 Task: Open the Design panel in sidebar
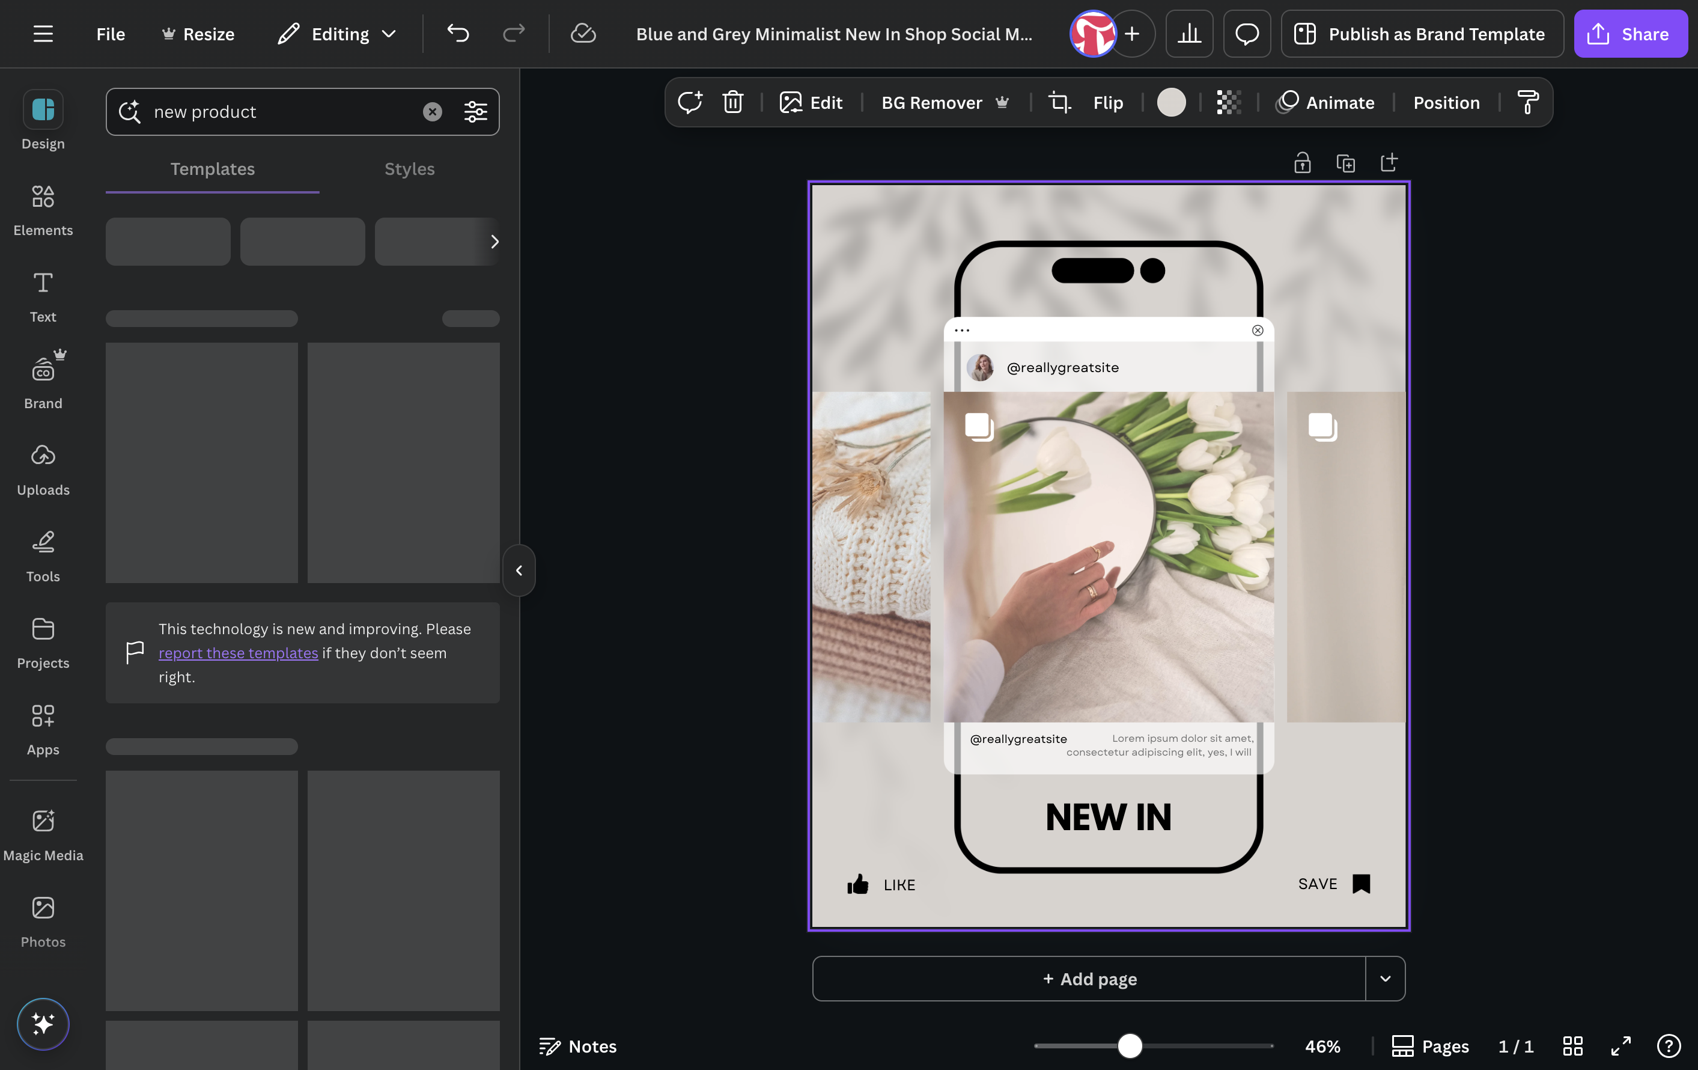(x=43, y=121)
